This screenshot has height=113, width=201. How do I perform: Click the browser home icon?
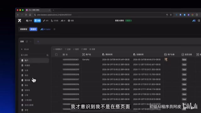pyautogui.click(x=30, y=15)
